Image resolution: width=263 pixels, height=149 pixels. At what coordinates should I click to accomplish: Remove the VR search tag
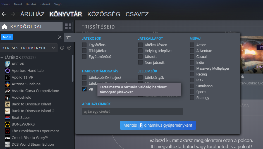[10, 37]
